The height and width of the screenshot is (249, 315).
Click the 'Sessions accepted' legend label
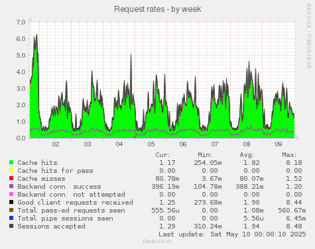51,226
